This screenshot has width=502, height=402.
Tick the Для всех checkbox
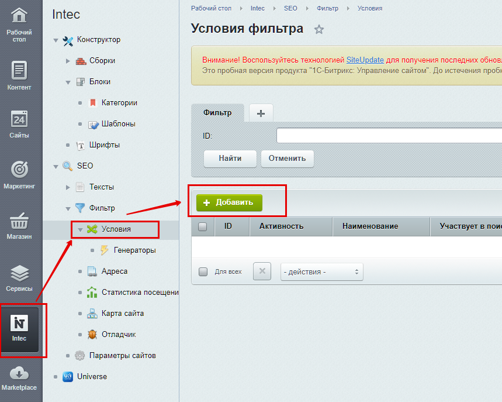click(x=203, y=272)
